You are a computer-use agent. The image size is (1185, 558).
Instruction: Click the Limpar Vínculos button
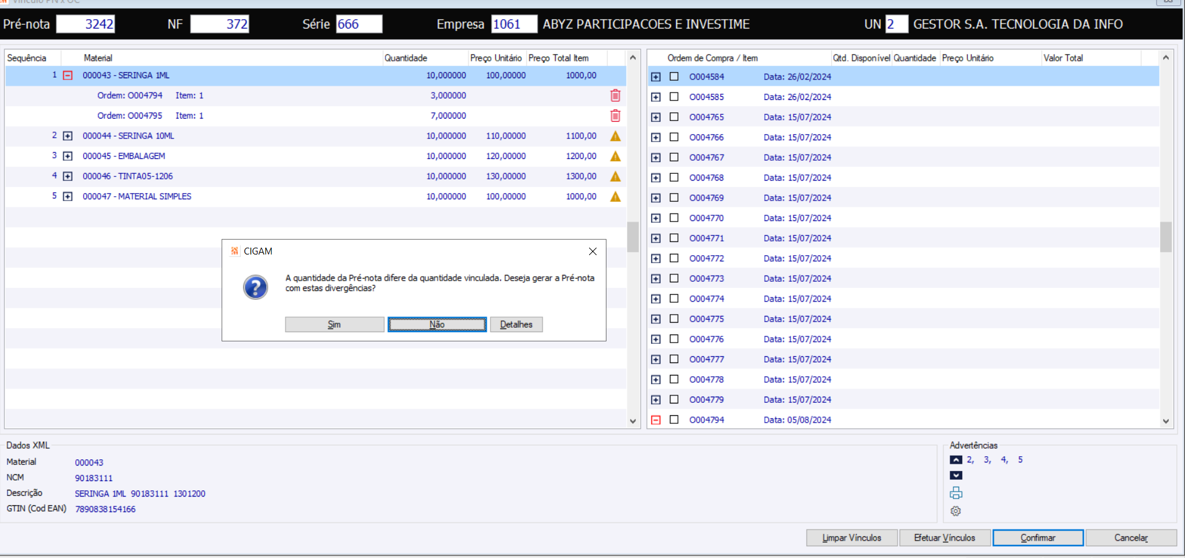[x=852, y=538]
